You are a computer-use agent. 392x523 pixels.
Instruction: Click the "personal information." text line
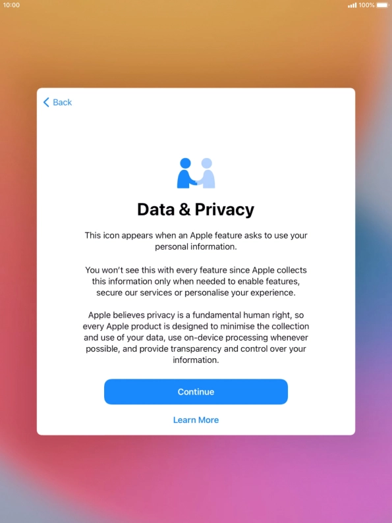tap(196, 247)
